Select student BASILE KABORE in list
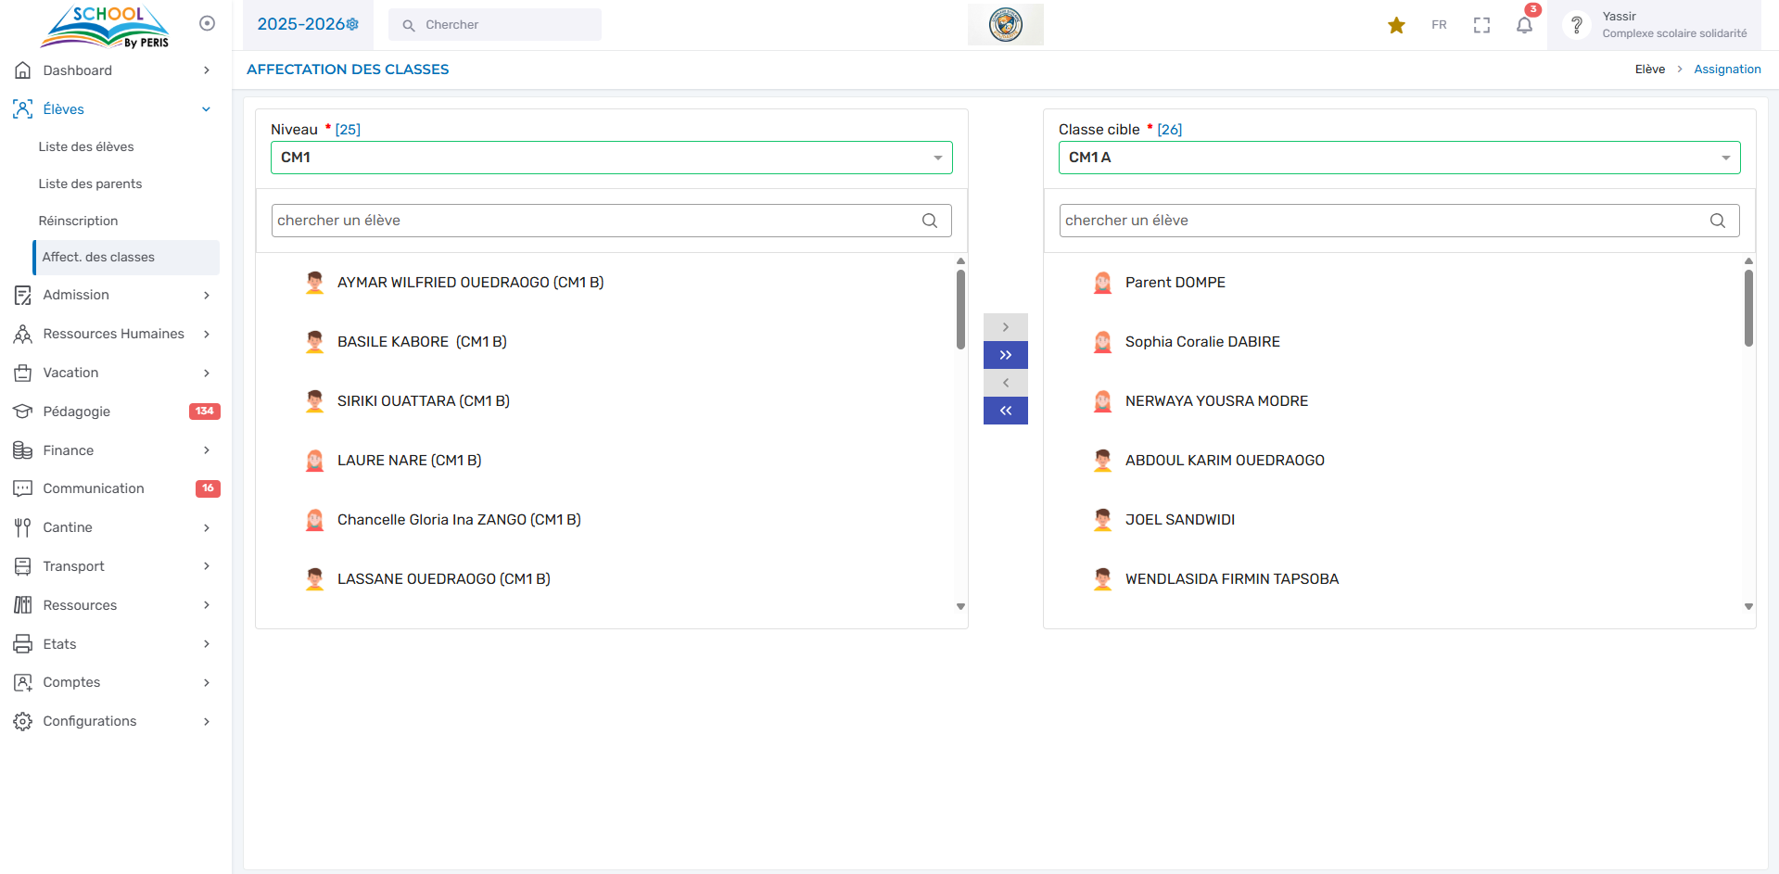This screenshot has height=874, width=1779. [422, 342]
